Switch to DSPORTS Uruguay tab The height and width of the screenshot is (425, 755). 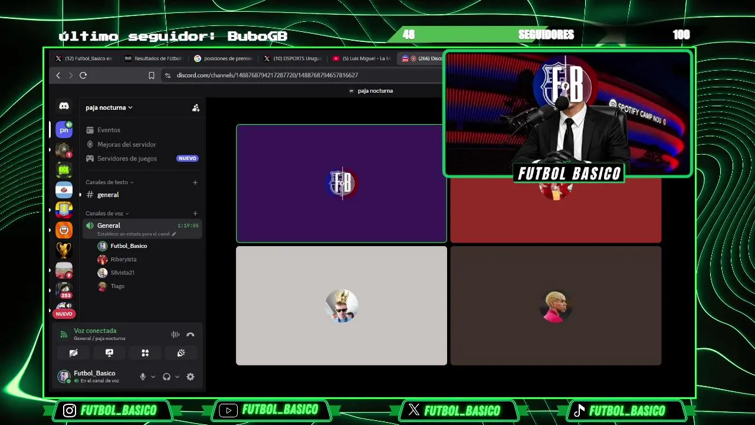[293, 58]
